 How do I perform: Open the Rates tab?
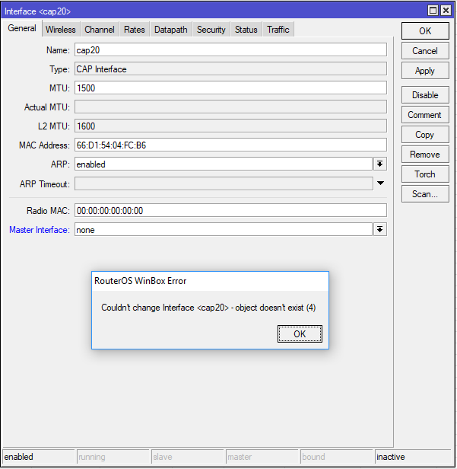point(135,30)
